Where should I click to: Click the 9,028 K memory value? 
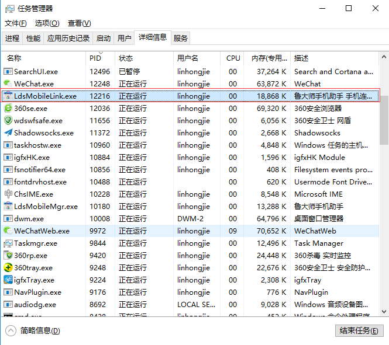click(x=273, y=305)
